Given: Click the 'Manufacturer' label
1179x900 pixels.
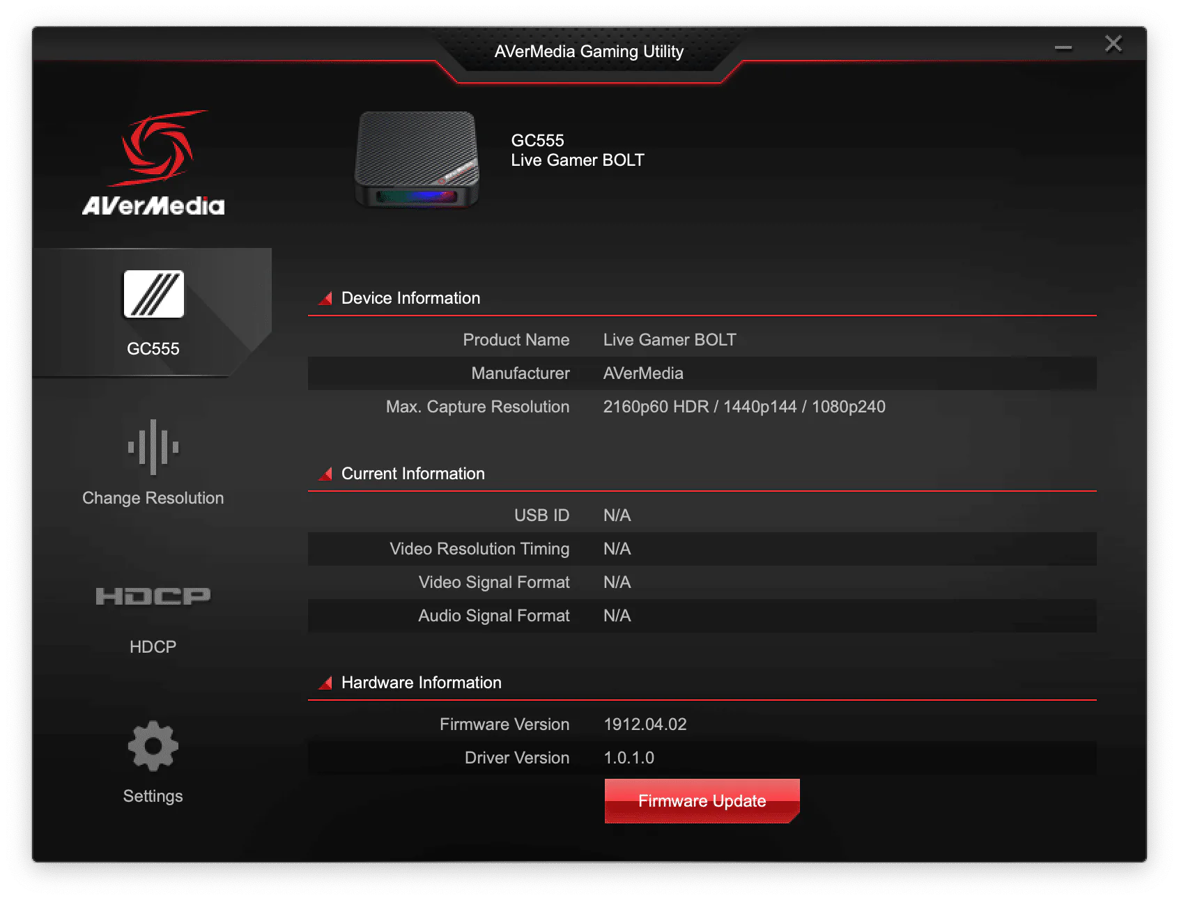Looking at the screenshot, I should coord(521,373).
